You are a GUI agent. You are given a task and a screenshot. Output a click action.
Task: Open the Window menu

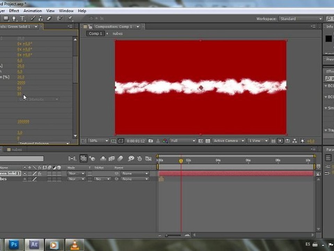coord(66,11)
